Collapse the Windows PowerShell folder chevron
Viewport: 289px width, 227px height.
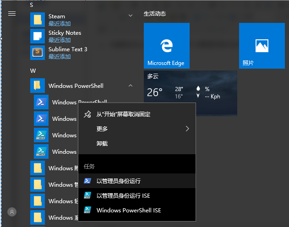(131, 86)
